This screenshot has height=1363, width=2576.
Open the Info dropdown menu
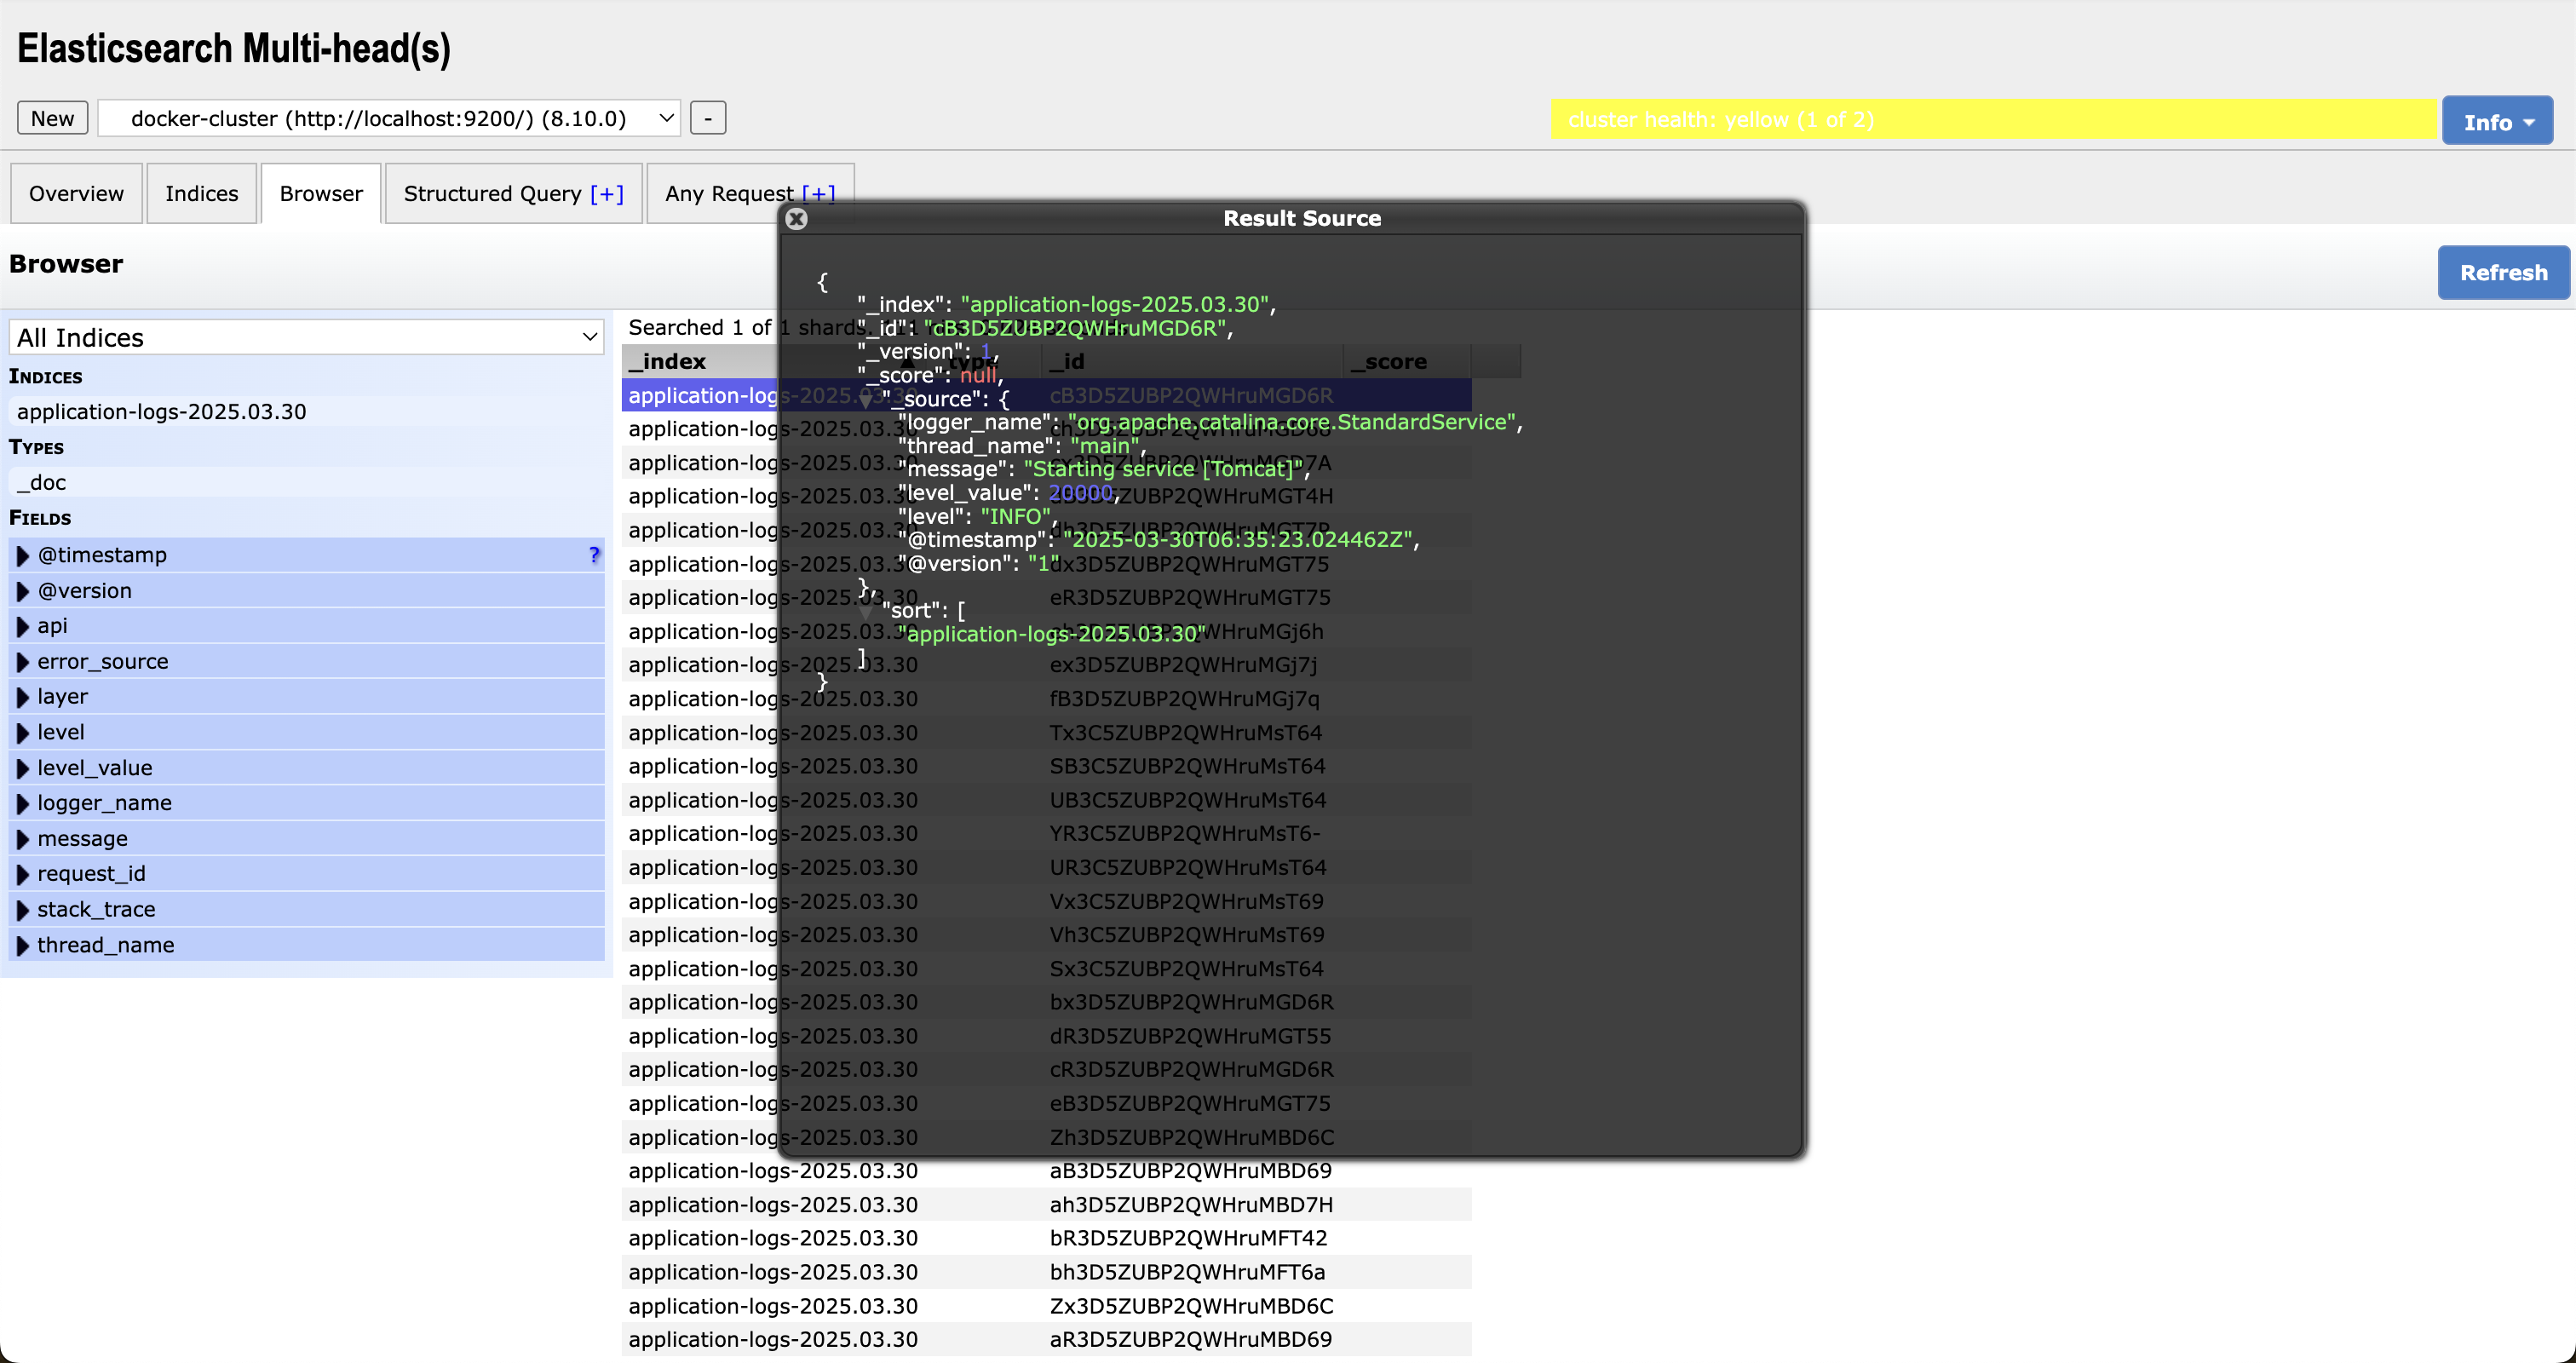[2497, 121]
